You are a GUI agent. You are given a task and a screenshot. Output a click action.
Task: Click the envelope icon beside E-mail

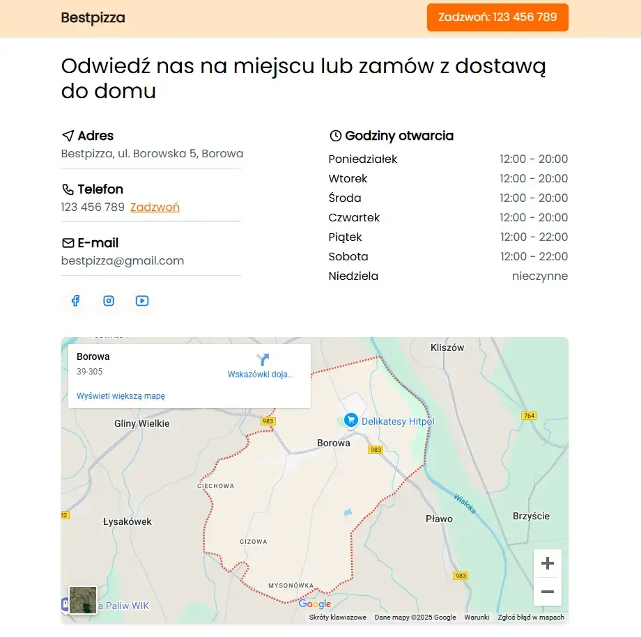(67, 243)
